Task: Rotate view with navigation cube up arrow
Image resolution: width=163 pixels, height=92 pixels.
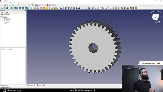Action: 156,11
